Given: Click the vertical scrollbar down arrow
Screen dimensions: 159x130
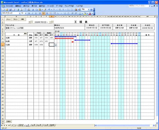Looking at the screenshot, I should (157, 123).
